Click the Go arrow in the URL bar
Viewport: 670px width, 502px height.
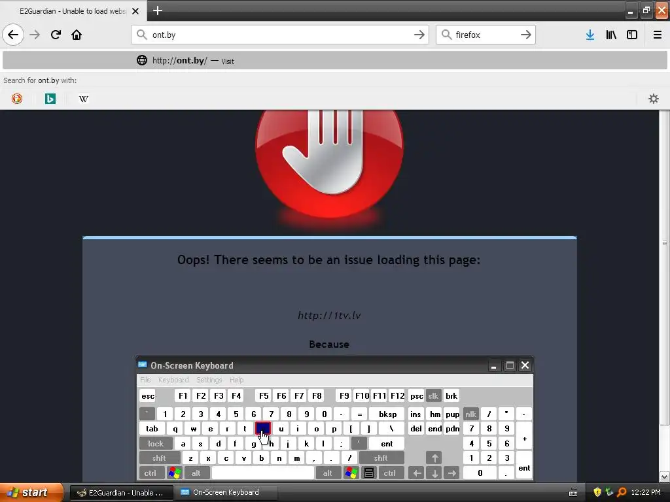click(419, 35)
